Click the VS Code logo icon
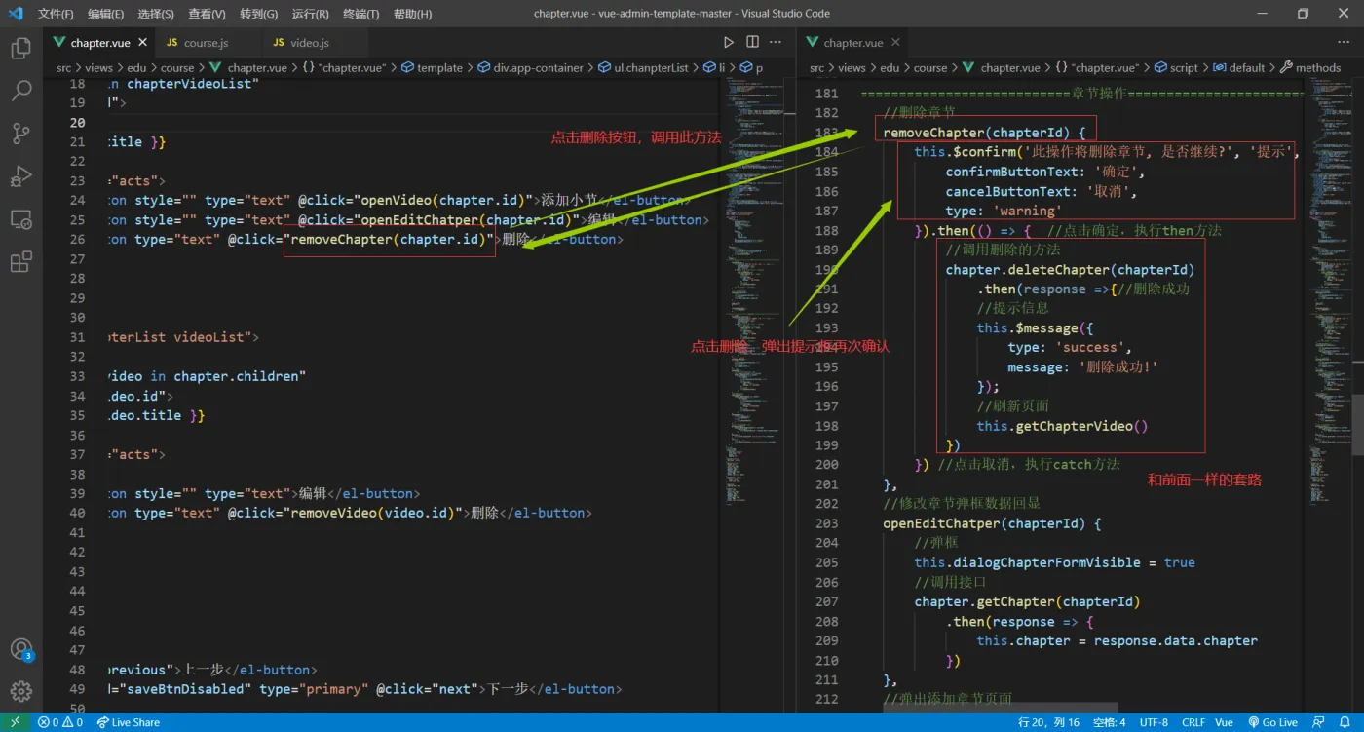The height and width of the screenshot is (732, 1364). pos(15,14)
